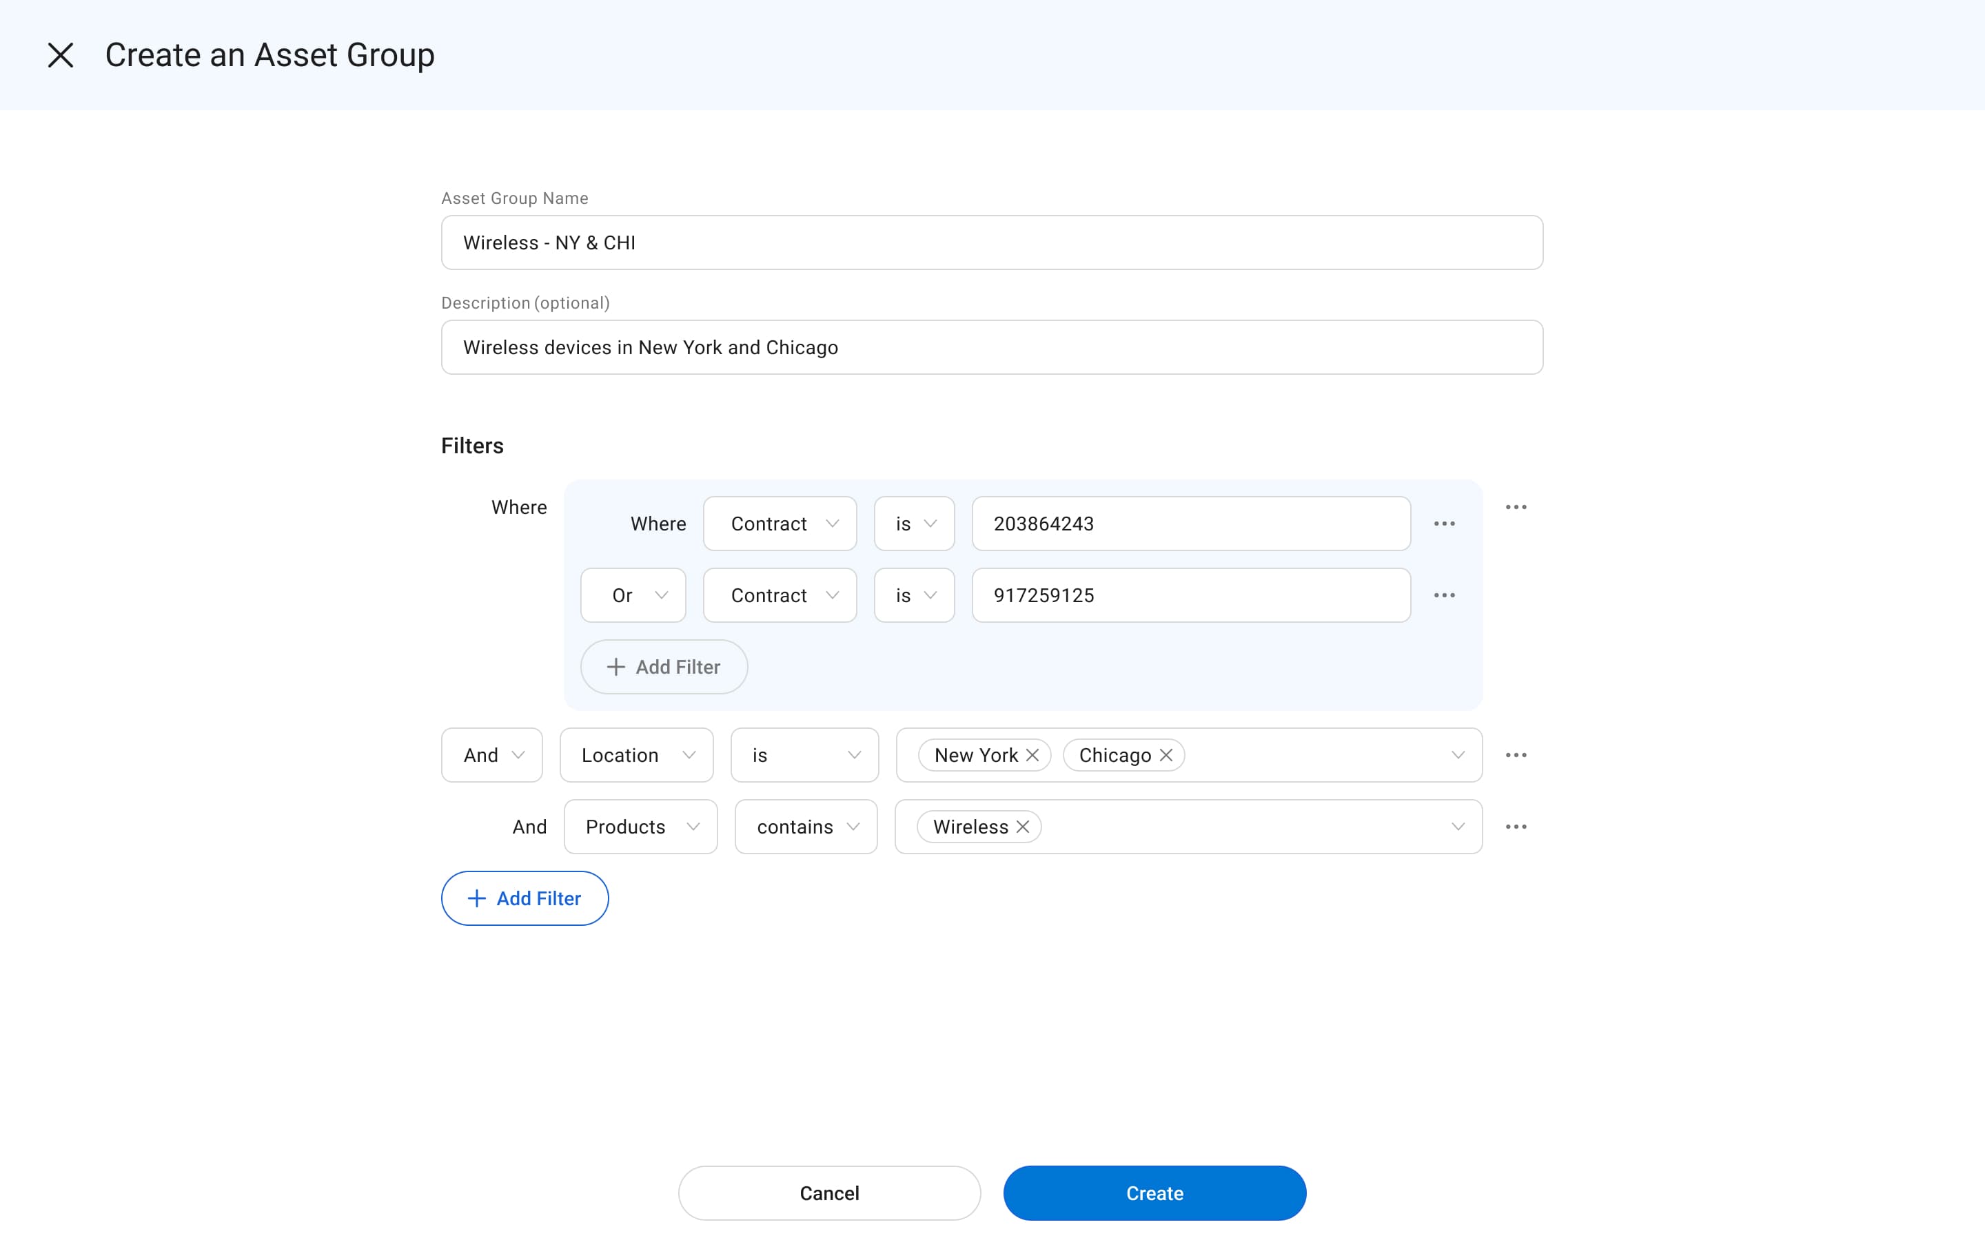Click the bottom Add Filter button

click(524, 898)
